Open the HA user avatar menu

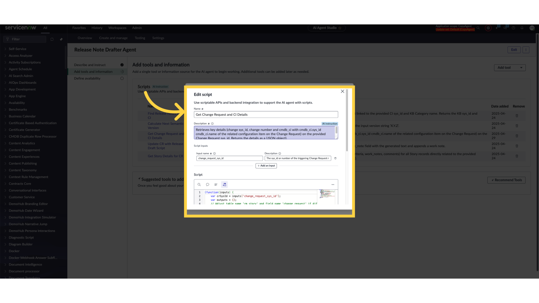coord(532,28)
